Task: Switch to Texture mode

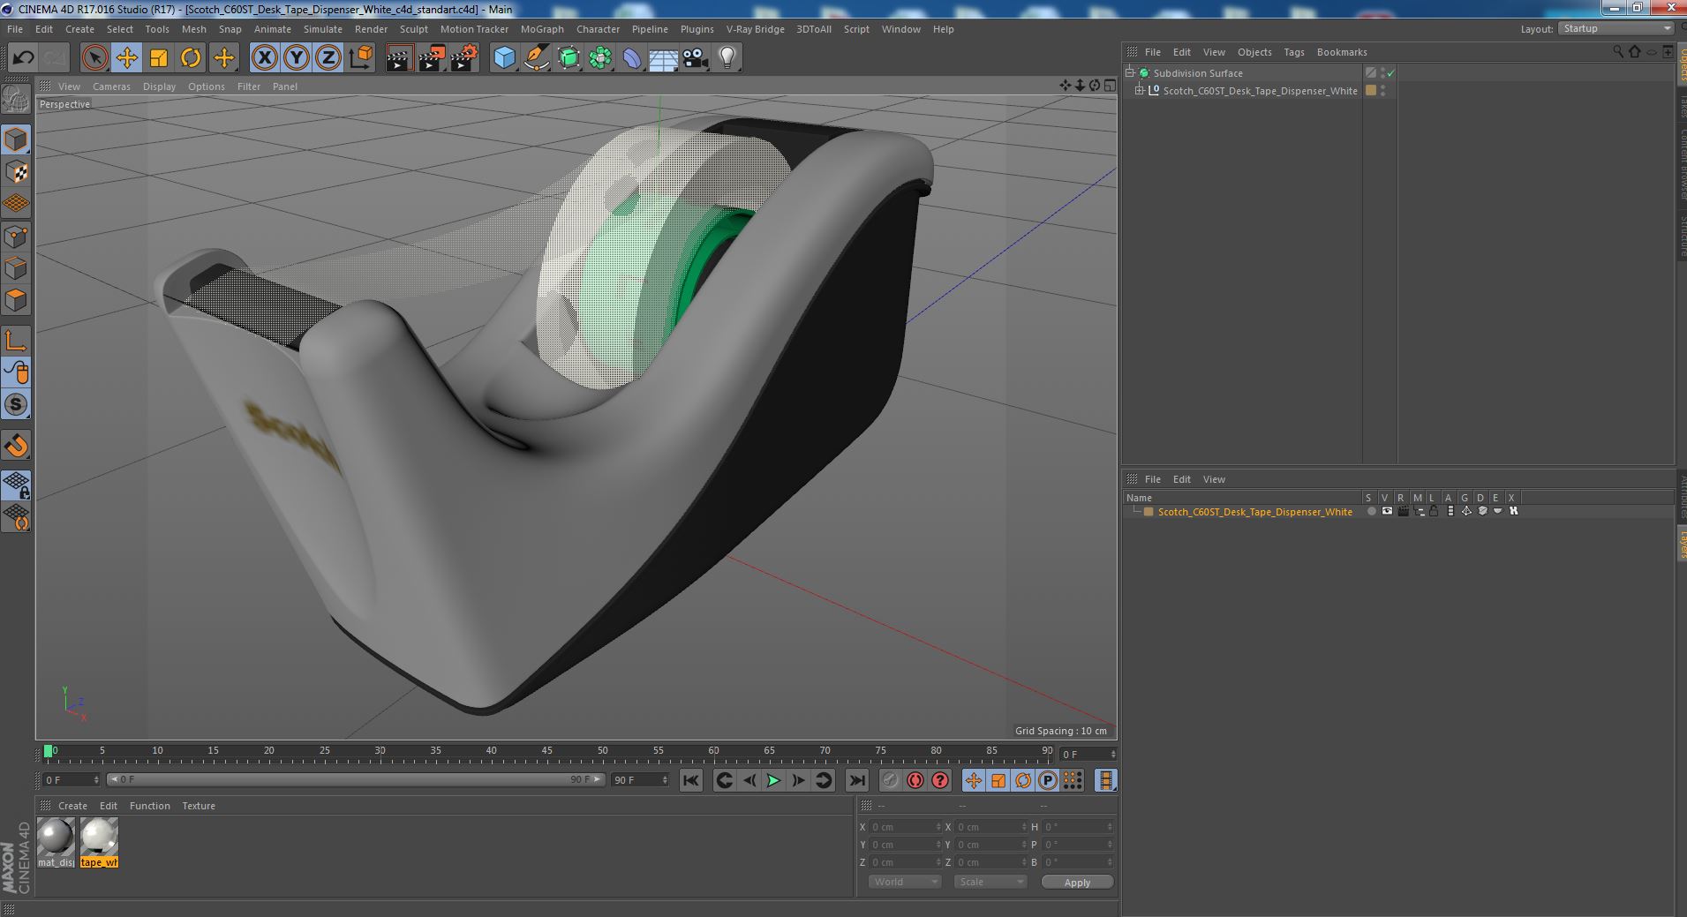Action: point(16,172)
